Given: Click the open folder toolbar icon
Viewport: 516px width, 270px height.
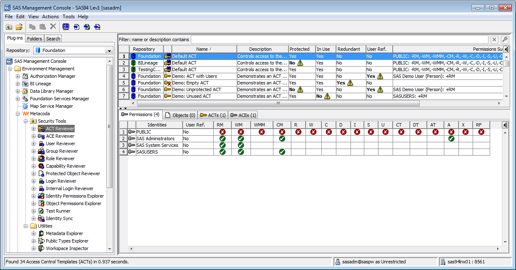Looking at the screenshot, I should tap(19, 27).
